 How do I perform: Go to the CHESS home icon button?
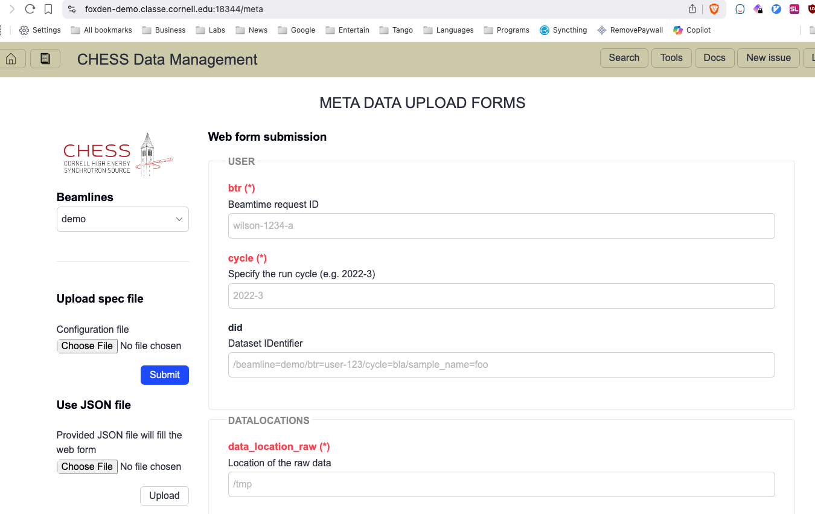11,59
